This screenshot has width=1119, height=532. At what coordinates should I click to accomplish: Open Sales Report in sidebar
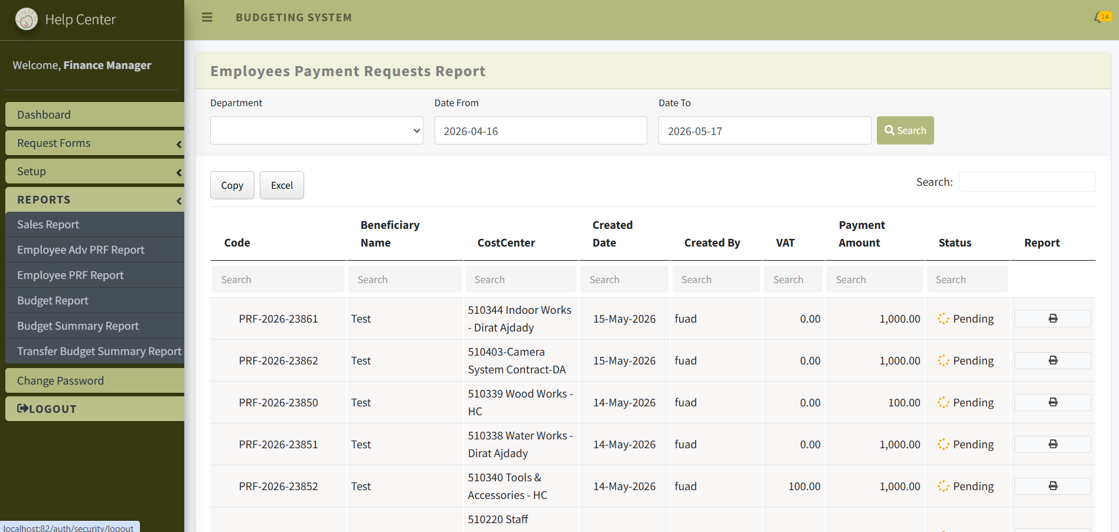(94, 224)
